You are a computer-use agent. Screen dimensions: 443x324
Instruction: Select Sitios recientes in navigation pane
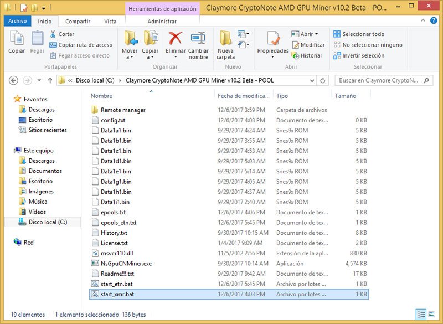point(43,130)
